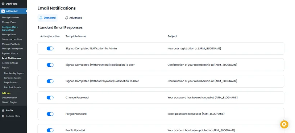Open Paid Post Reports
Viewport: 295px width, 133px height.
tap(13, 87)
